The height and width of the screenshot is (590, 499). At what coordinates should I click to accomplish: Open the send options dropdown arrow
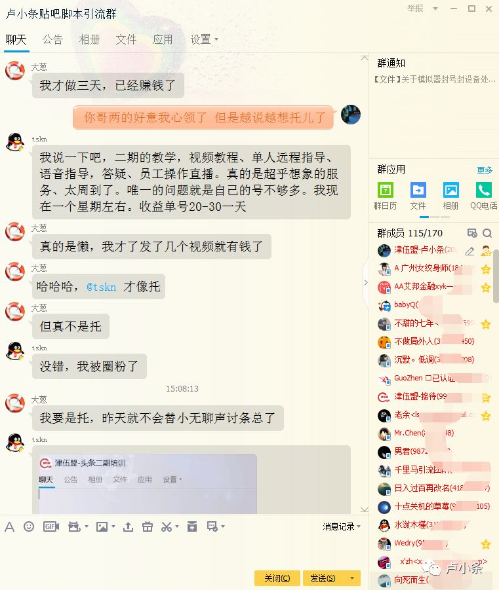click(352, 578)
